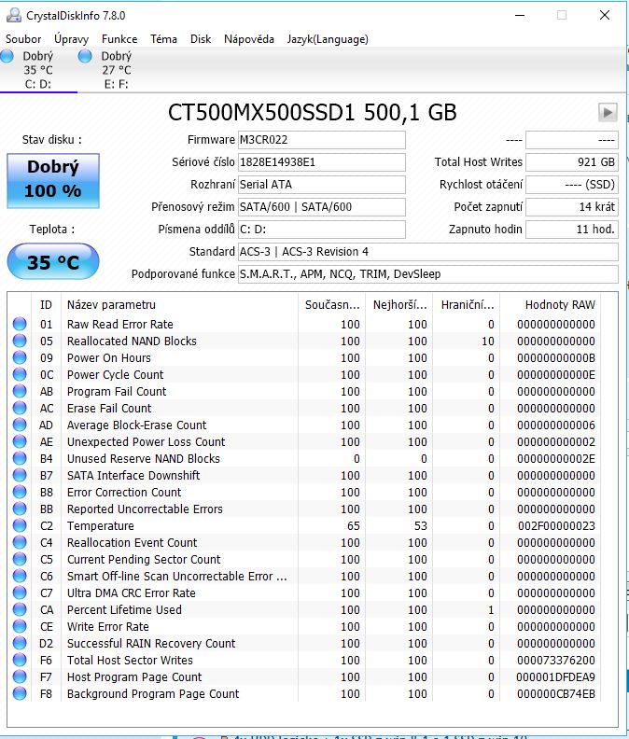Click status icon for Error Correction Count

click(20, 492)
